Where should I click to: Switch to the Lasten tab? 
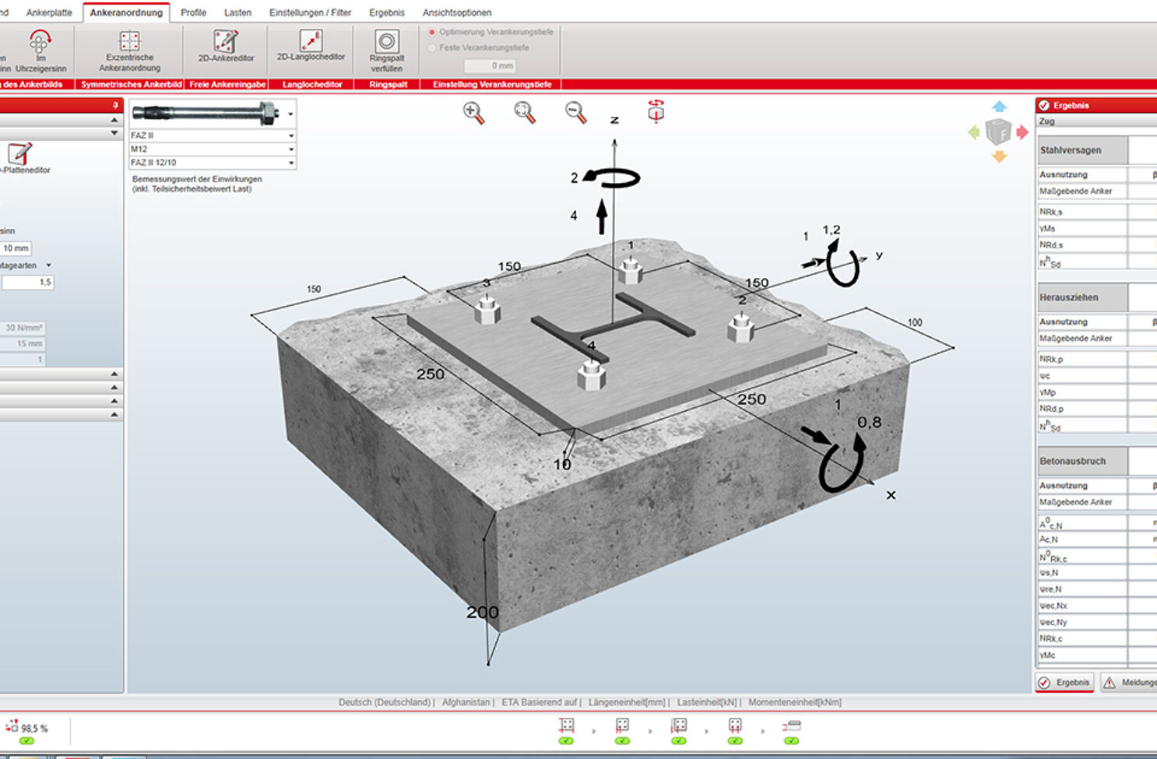coord(237,12)
